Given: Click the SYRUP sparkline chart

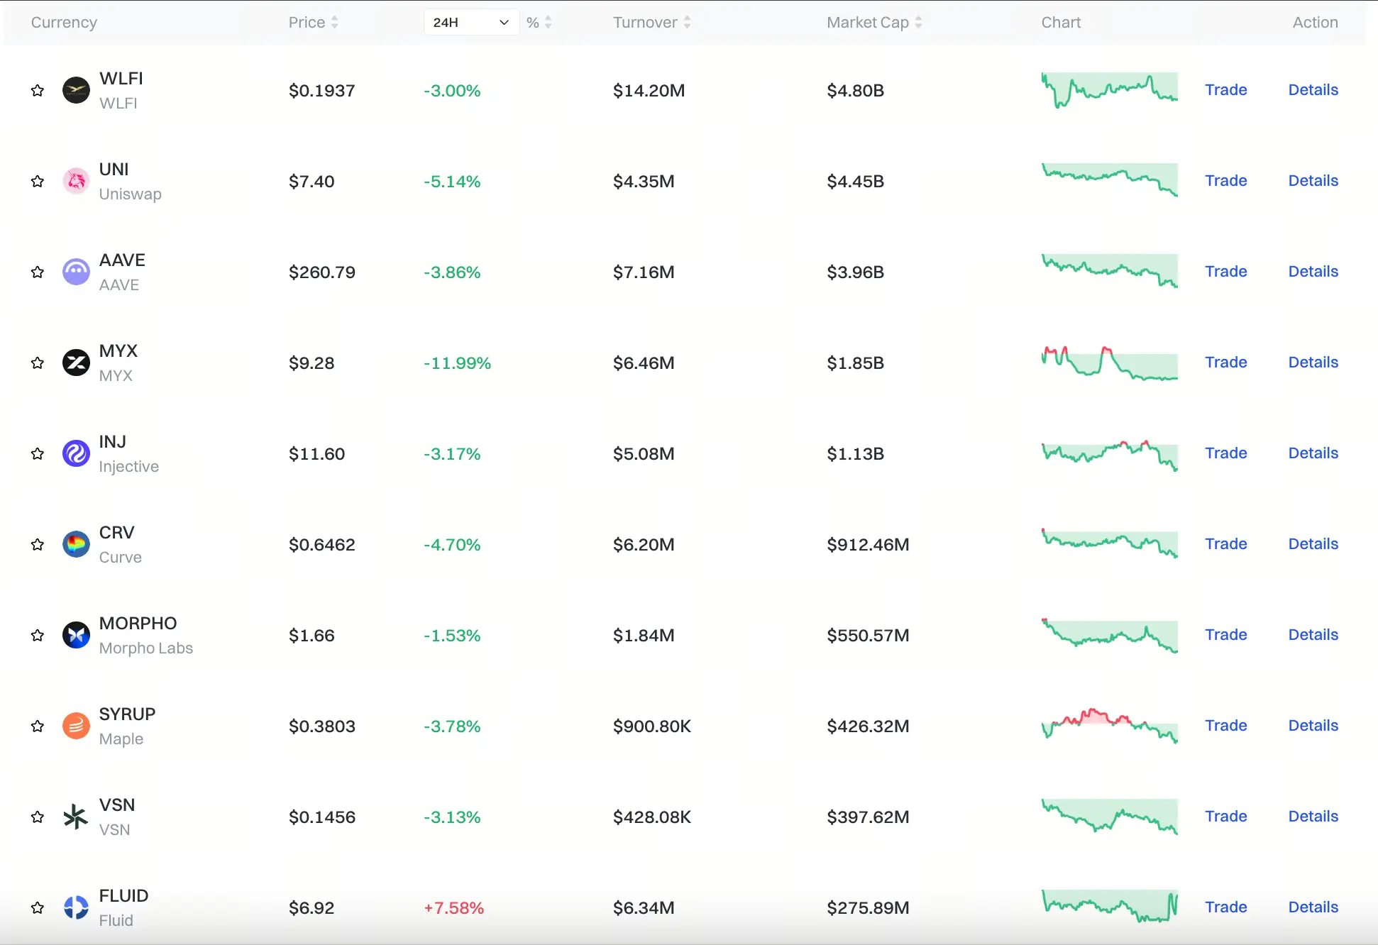Looking at the screenshot, I should [x=1110, y=726].
